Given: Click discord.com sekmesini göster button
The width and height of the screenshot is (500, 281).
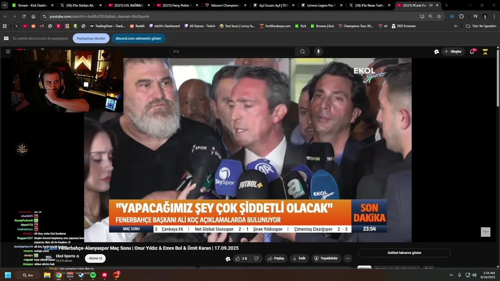Looking at the screenshot, I should (138, 38).
